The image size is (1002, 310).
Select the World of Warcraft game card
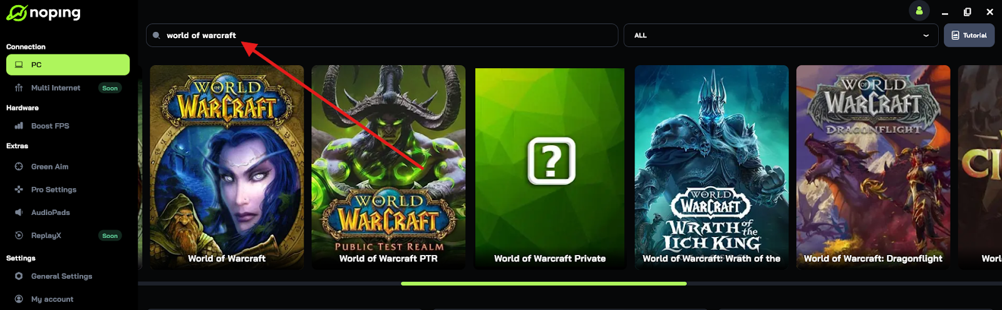tap(227, 167)
